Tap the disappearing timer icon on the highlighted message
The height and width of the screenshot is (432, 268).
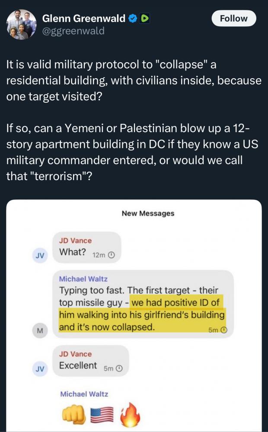tap(224, 330)
